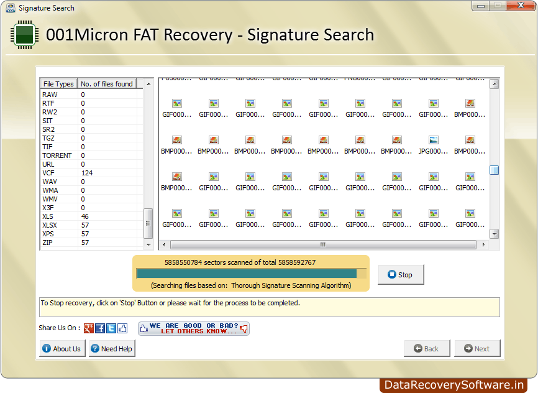The height and width of the screenshot is (393, 538).
Task: Select the TORRENT file type row
Action: [91, 155]
